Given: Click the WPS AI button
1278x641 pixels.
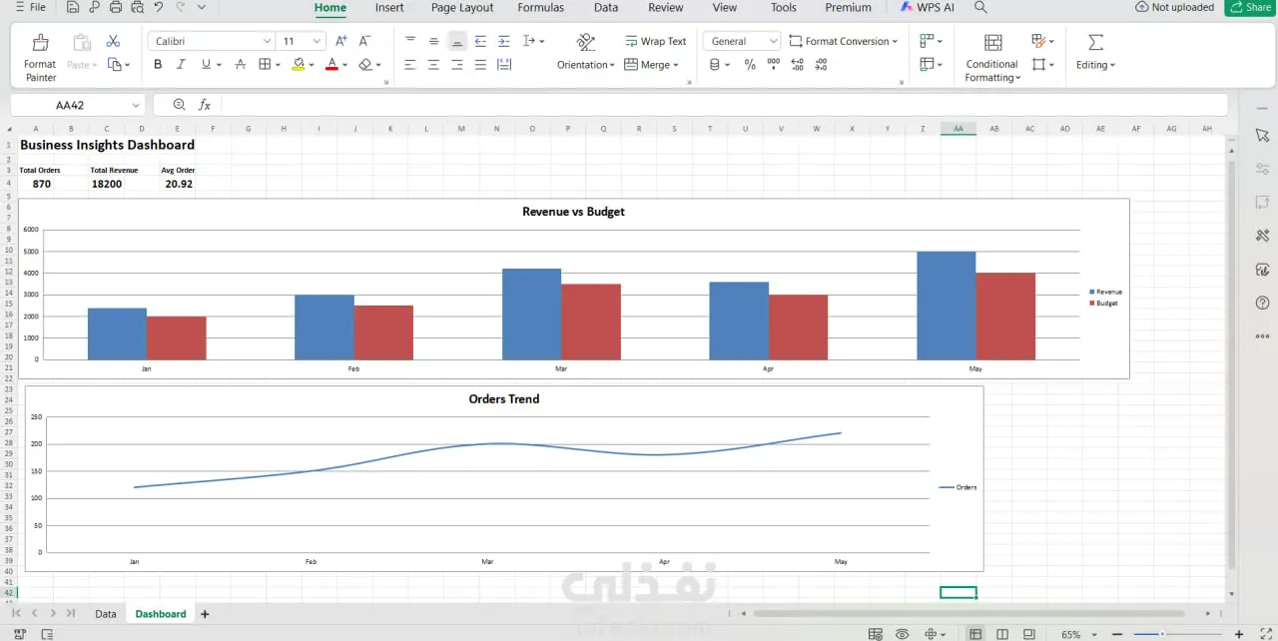Looking at the screenshot, I should (928, 8).
